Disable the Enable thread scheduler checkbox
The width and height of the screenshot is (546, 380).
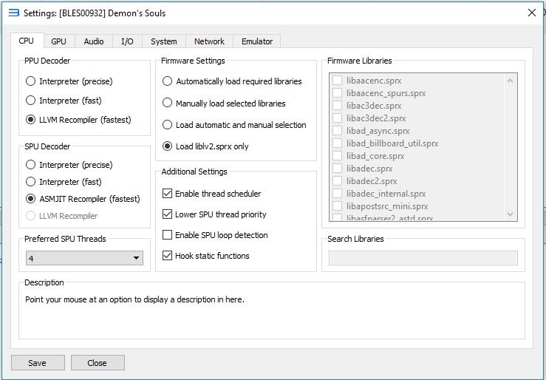(168, 194)
